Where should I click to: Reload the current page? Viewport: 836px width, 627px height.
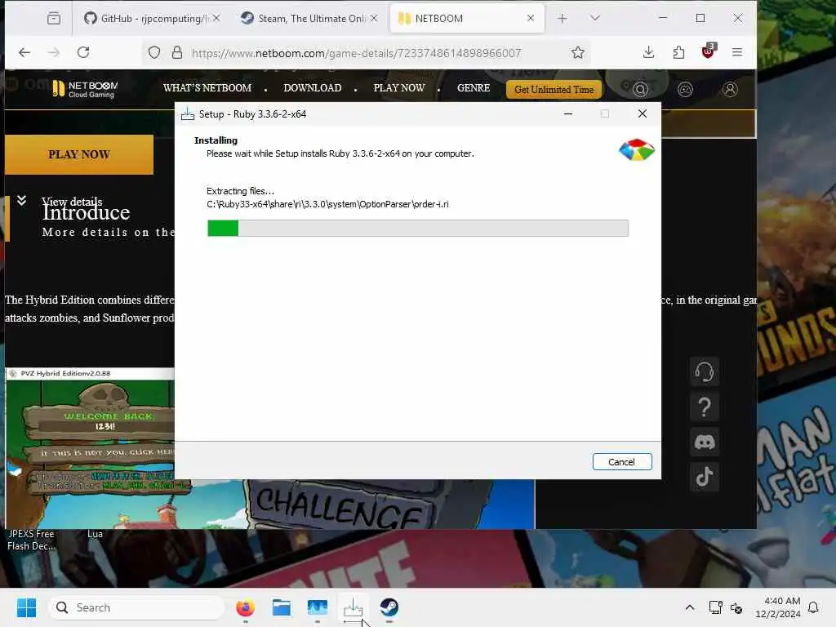(83, 52)
